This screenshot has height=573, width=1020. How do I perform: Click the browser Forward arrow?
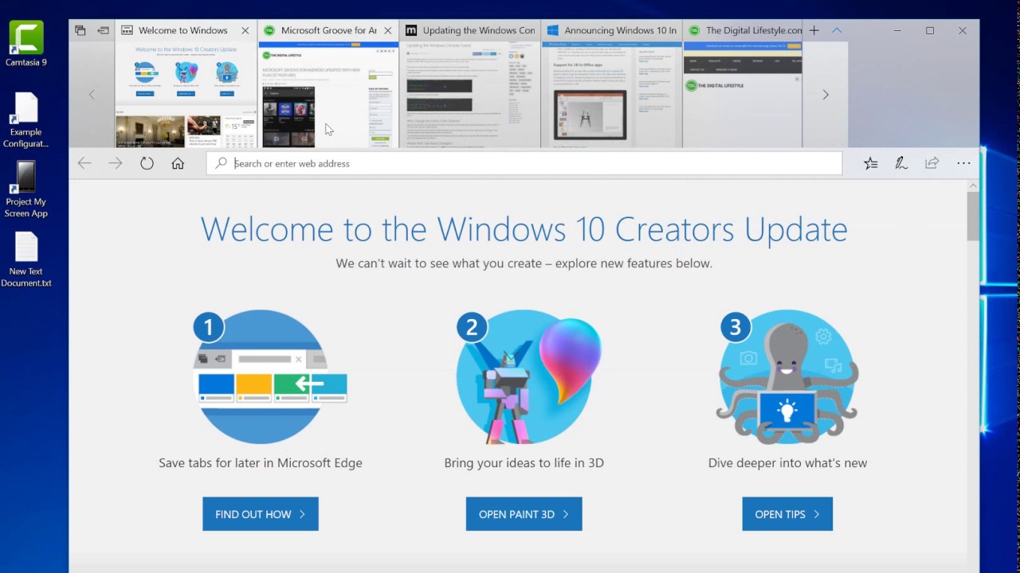click(116, 163)
